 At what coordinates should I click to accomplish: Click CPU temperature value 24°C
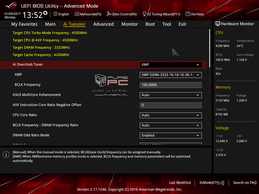coord(240,46)
